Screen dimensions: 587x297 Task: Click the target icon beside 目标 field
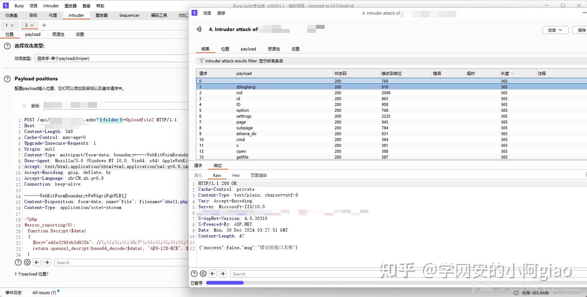click(x=24, y=106)
